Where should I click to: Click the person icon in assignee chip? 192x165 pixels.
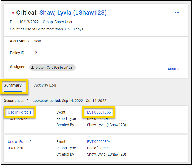click(x=33, y=68)
